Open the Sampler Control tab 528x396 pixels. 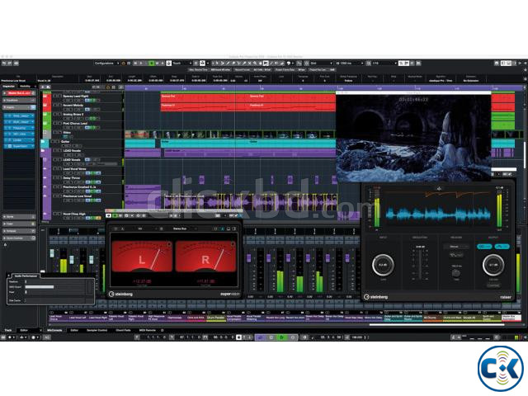(97, 330)
